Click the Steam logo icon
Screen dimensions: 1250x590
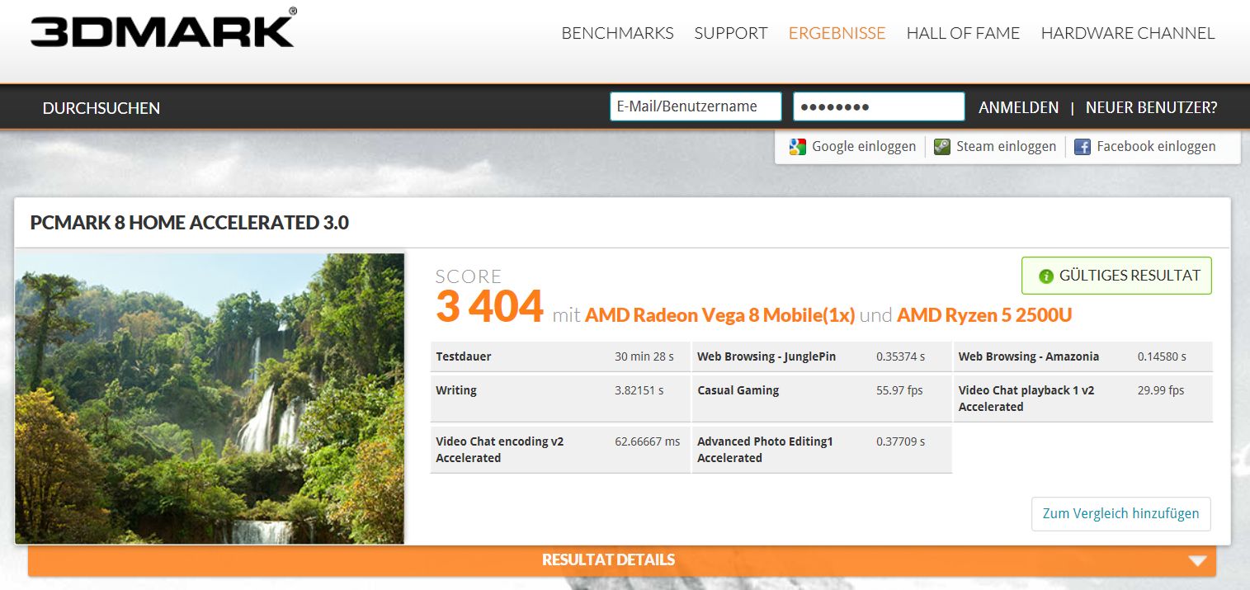point(941,147)
